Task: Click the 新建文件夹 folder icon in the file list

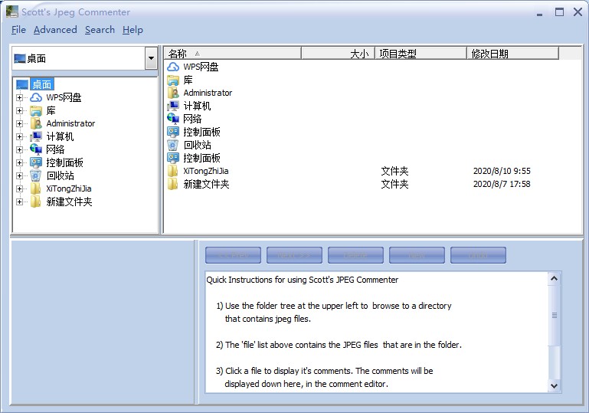Action: (x=173, y=184)
